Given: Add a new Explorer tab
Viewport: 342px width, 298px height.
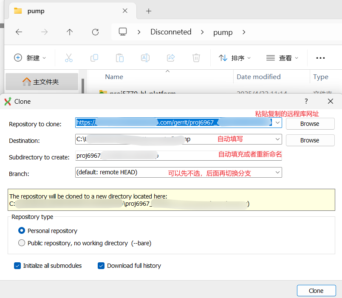Looking at the screenshot, I should point(149,11).
